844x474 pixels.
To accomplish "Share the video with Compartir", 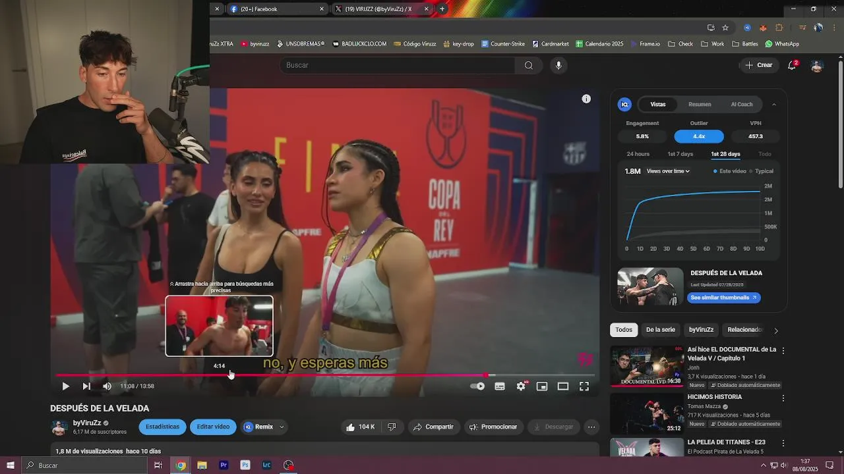I will pyautogui.click(x=433, y=427).
